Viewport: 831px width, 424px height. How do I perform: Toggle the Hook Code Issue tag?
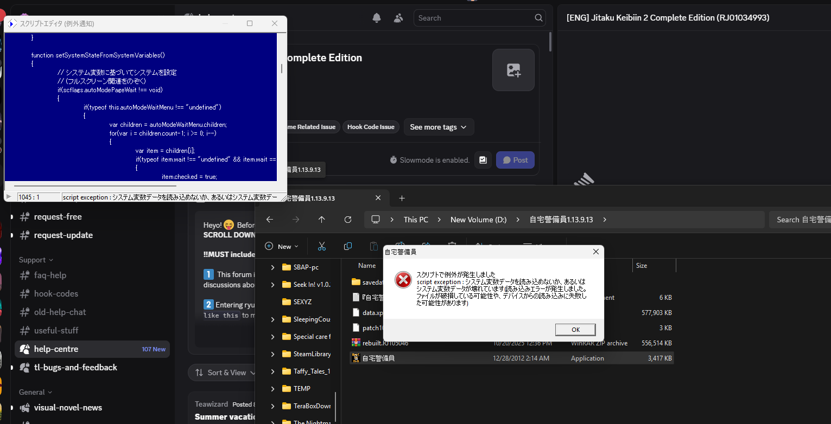pyautogui.click(x=371, y=127)
